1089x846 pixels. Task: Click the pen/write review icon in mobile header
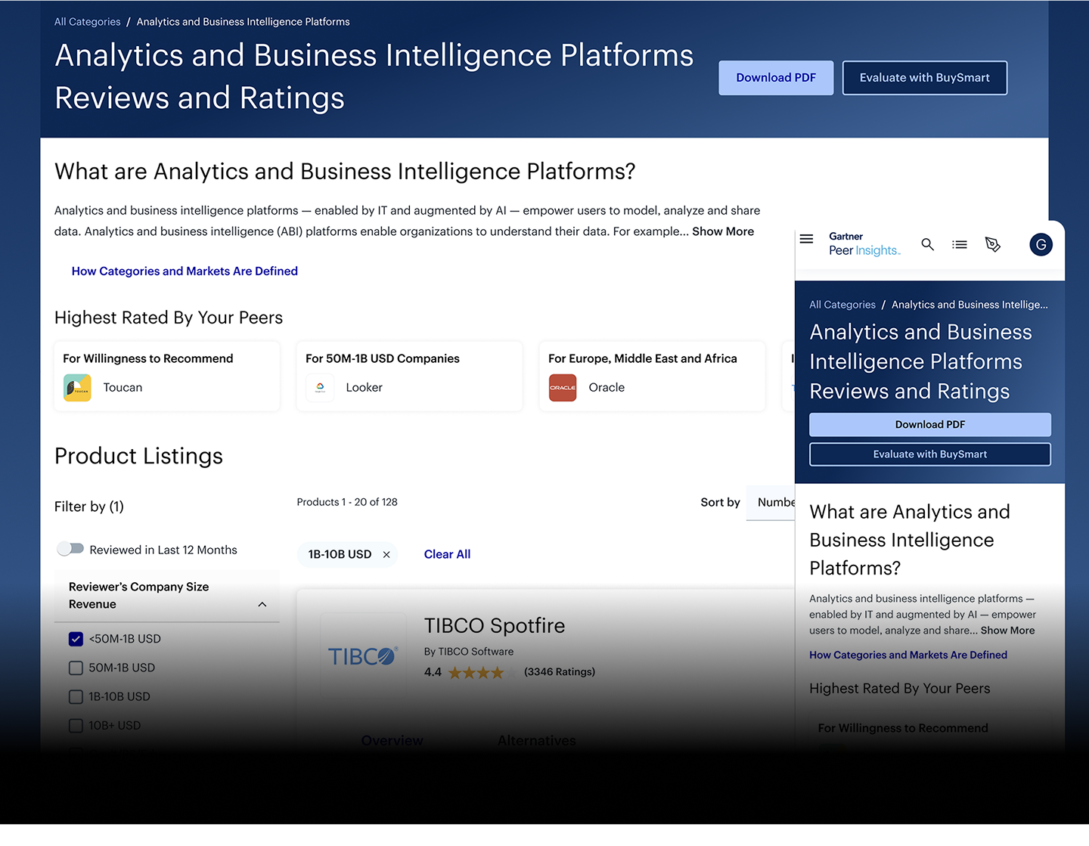click(993, 244)
